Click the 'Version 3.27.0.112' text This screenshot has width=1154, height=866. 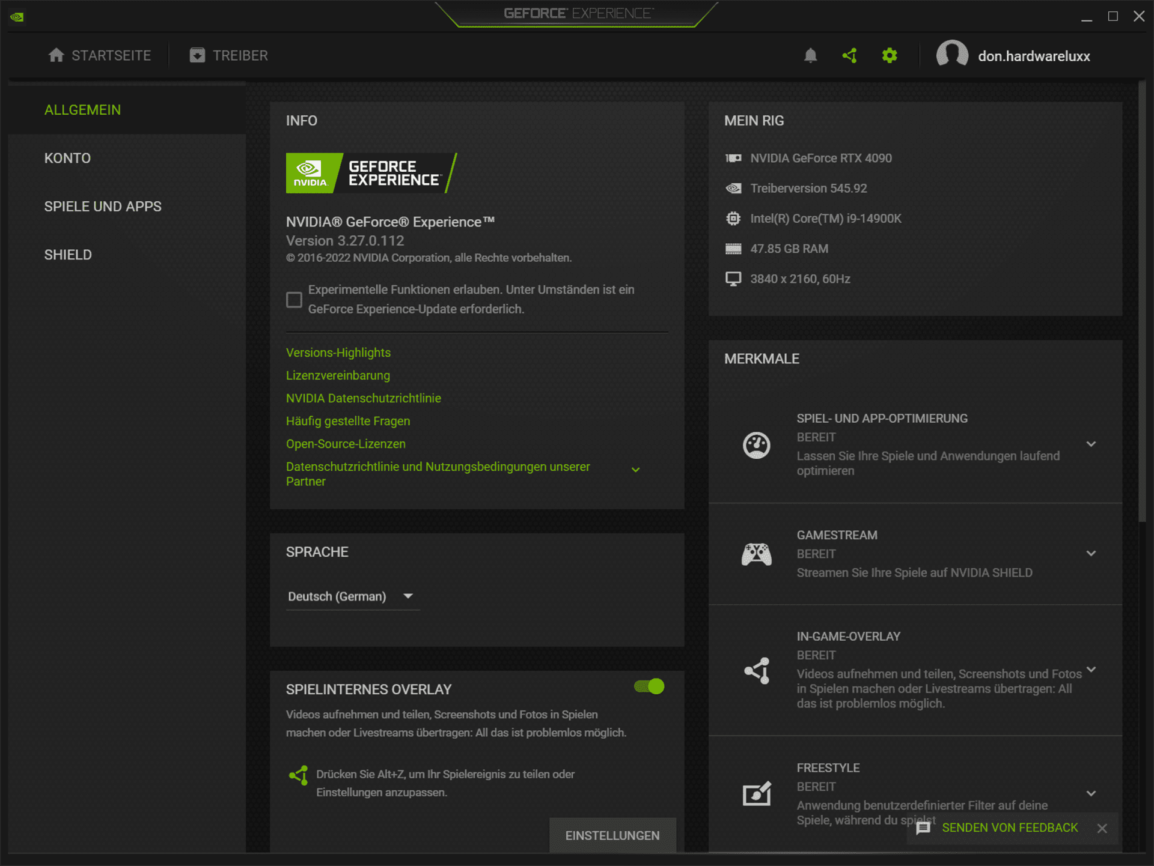345,241
